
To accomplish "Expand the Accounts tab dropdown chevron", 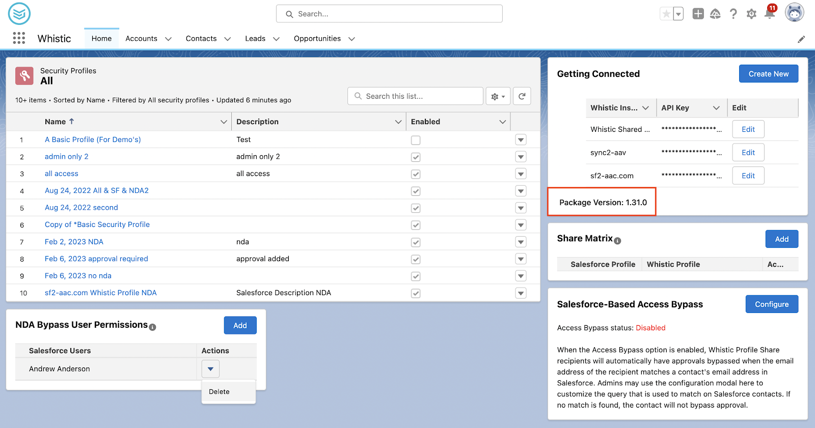I will pos(168,39).
